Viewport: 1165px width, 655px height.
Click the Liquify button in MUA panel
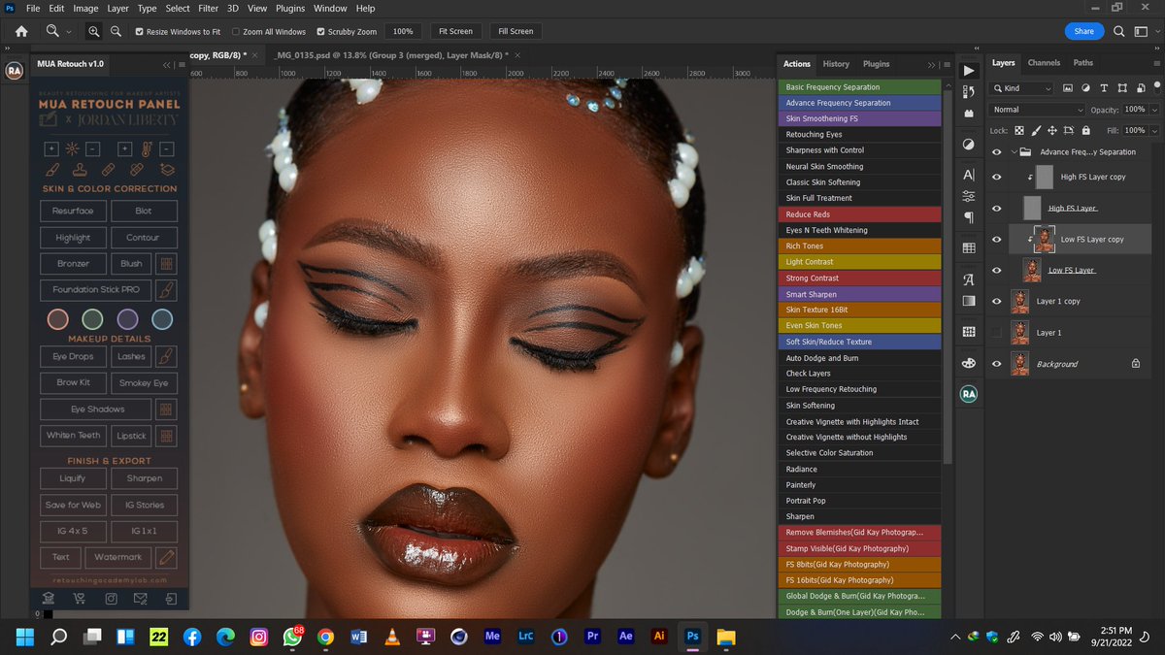coord(73,477)
